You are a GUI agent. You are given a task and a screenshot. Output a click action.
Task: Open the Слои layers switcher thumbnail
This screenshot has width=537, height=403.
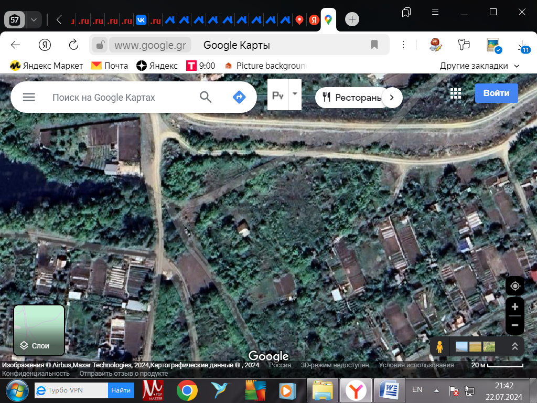click(39, 331)
